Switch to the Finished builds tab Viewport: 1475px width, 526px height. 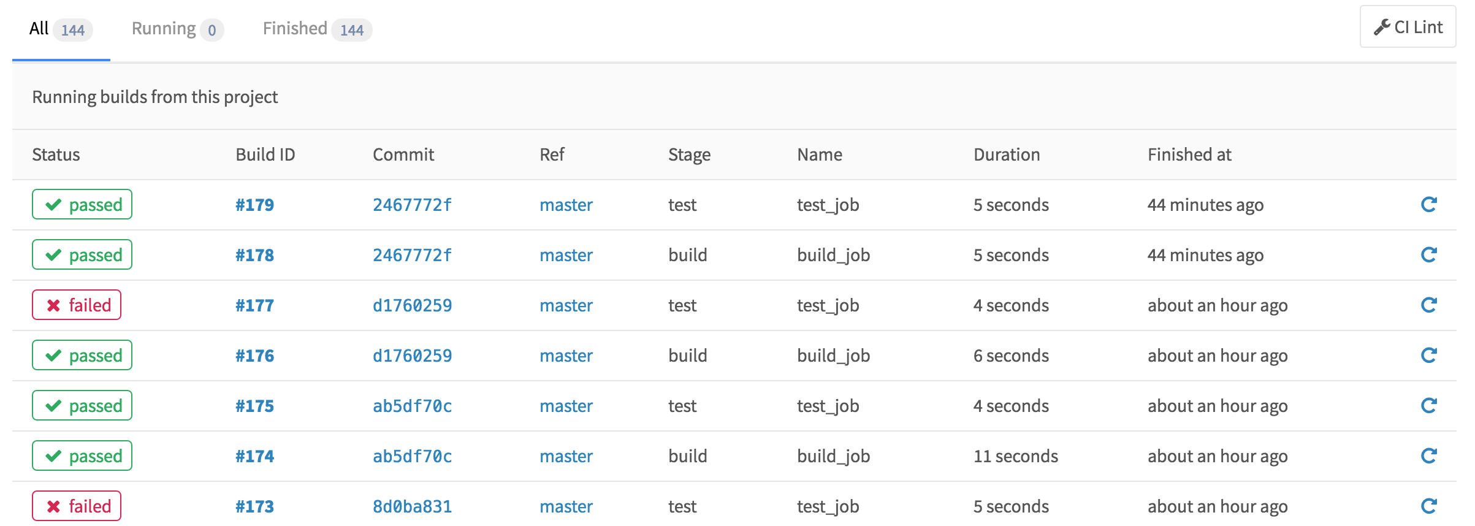click(x=316, y=29)
